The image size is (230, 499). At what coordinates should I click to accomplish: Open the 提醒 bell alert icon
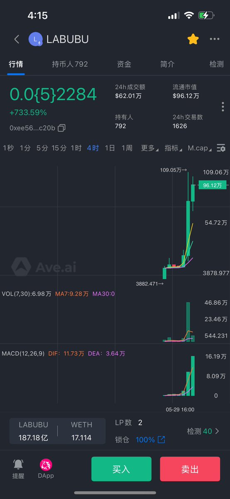coord(18,464)
